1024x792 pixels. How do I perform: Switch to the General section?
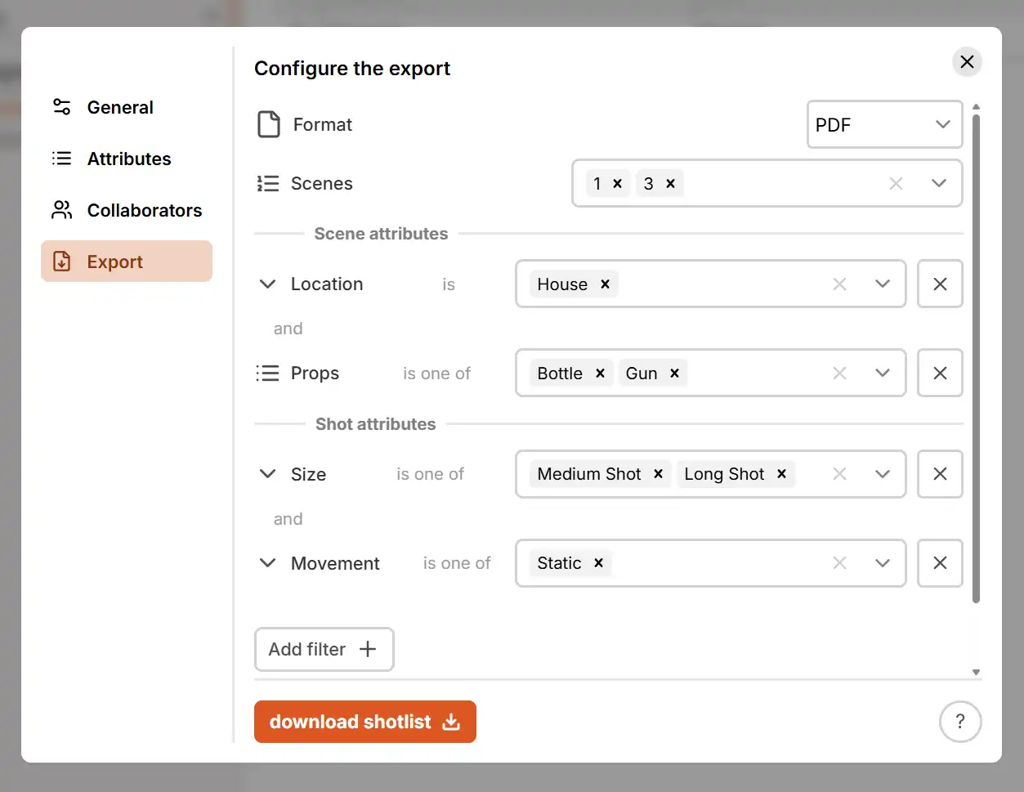point(119,107)
